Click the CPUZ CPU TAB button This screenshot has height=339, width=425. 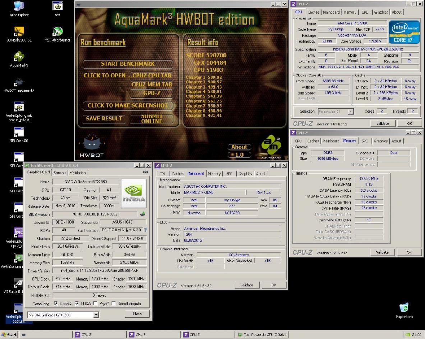click(152, 76)
